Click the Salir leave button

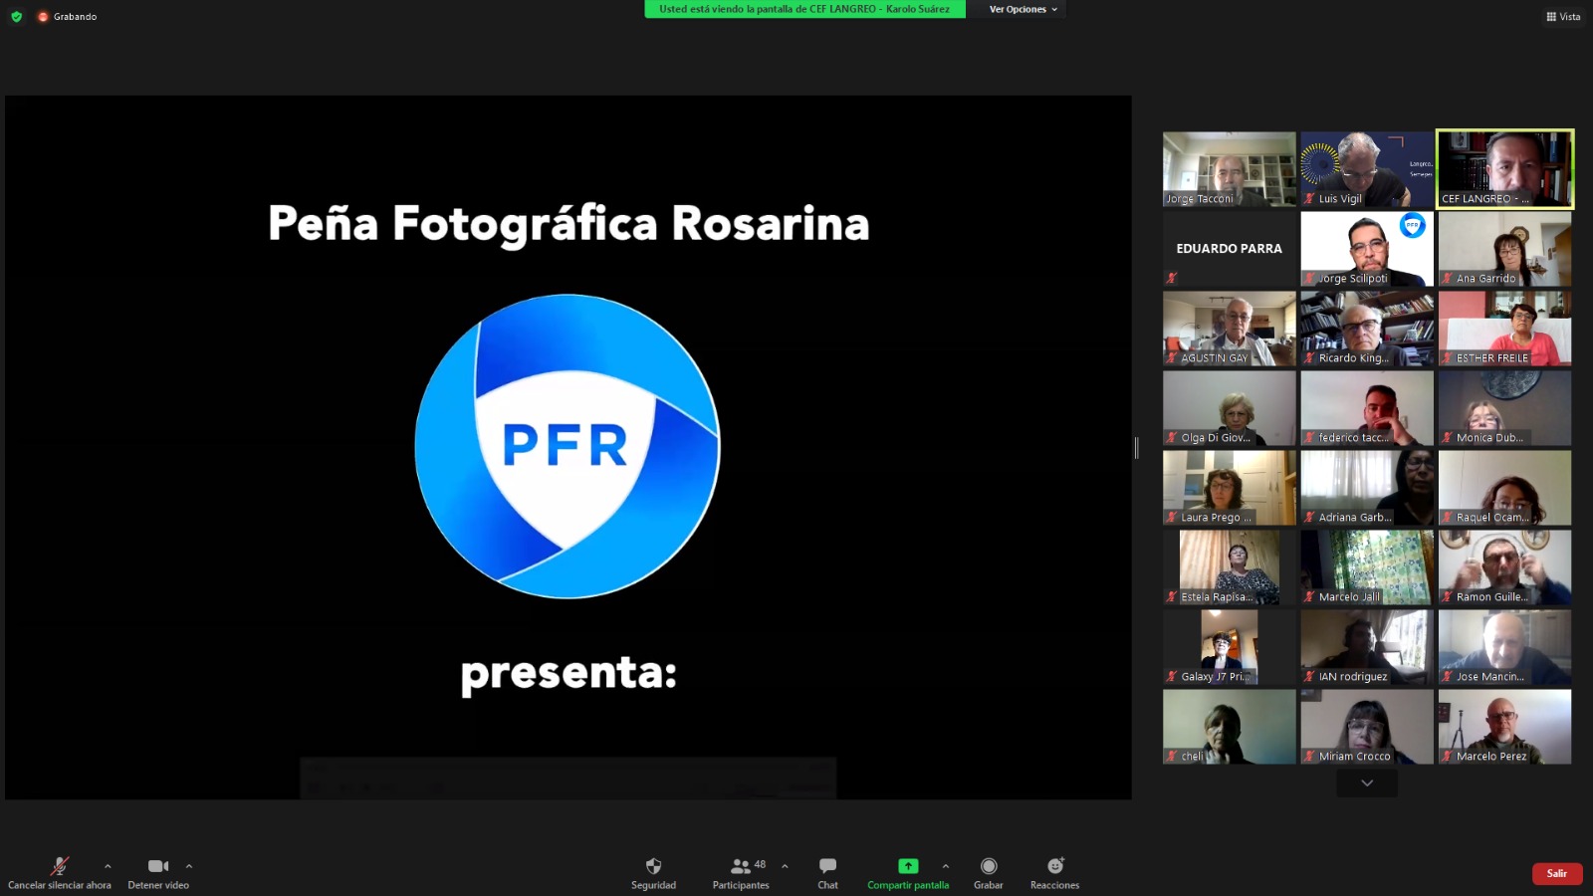point(1557,873)
